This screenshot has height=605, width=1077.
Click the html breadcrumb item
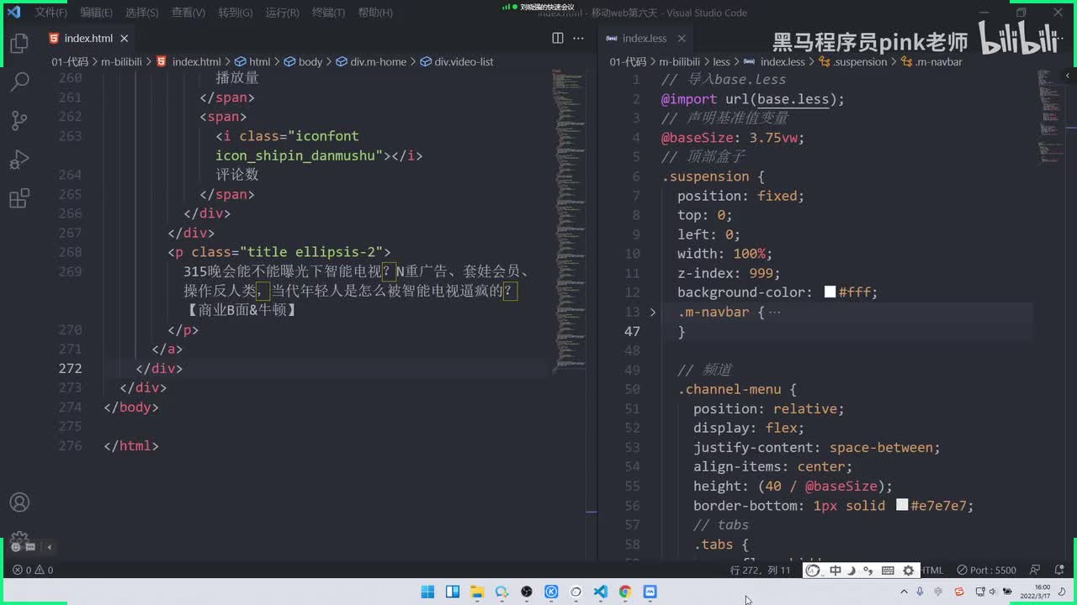(x=252, y=62)
